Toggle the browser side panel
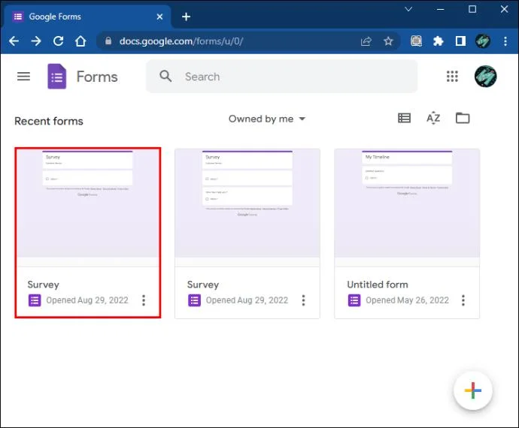The width and height of the screenshot is (519, 428). tap(460, 41)
